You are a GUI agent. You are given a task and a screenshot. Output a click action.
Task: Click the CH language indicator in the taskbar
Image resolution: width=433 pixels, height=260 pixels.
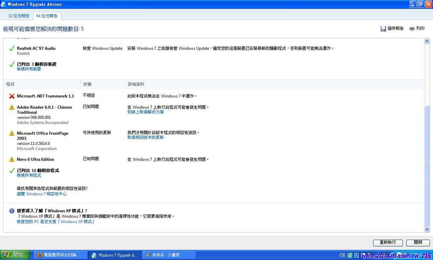[342, 255]
